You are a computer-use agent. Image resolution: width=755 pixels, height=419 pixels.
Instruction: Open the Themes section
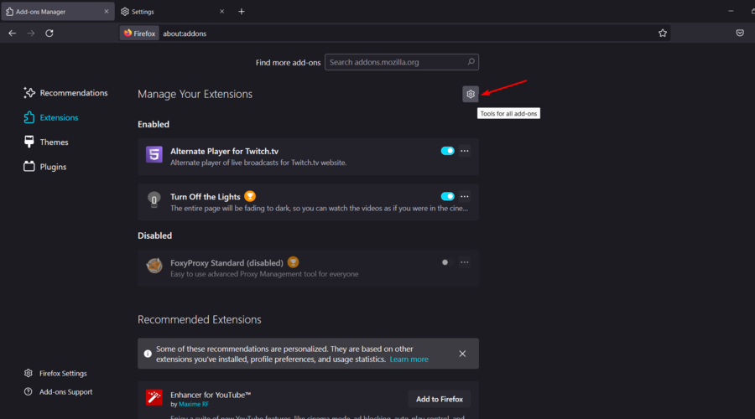(46, 142)
